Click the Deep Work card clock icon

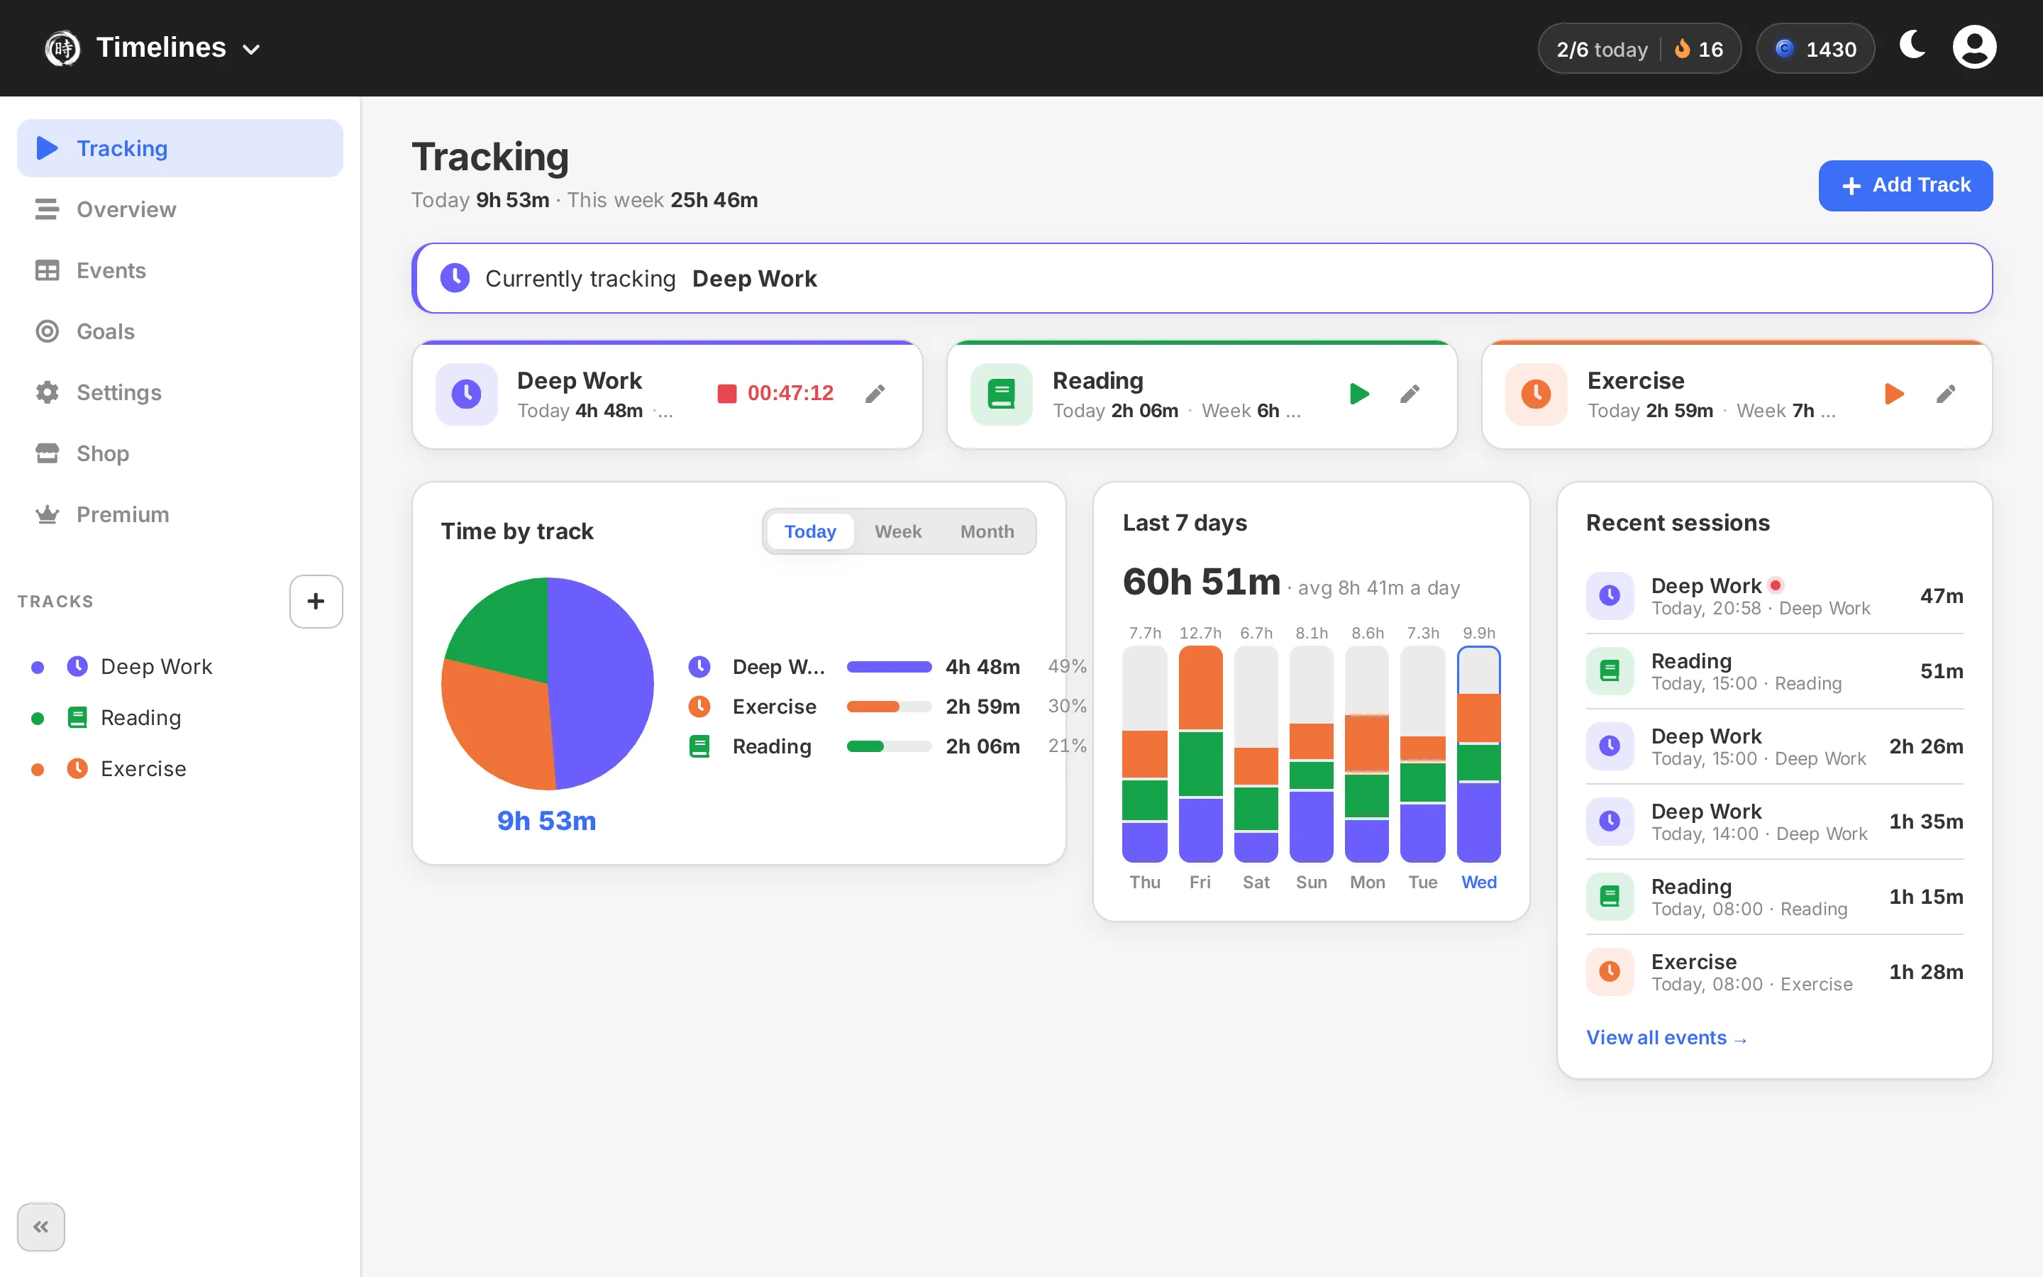pyautogui.click(x=466, y=394)
